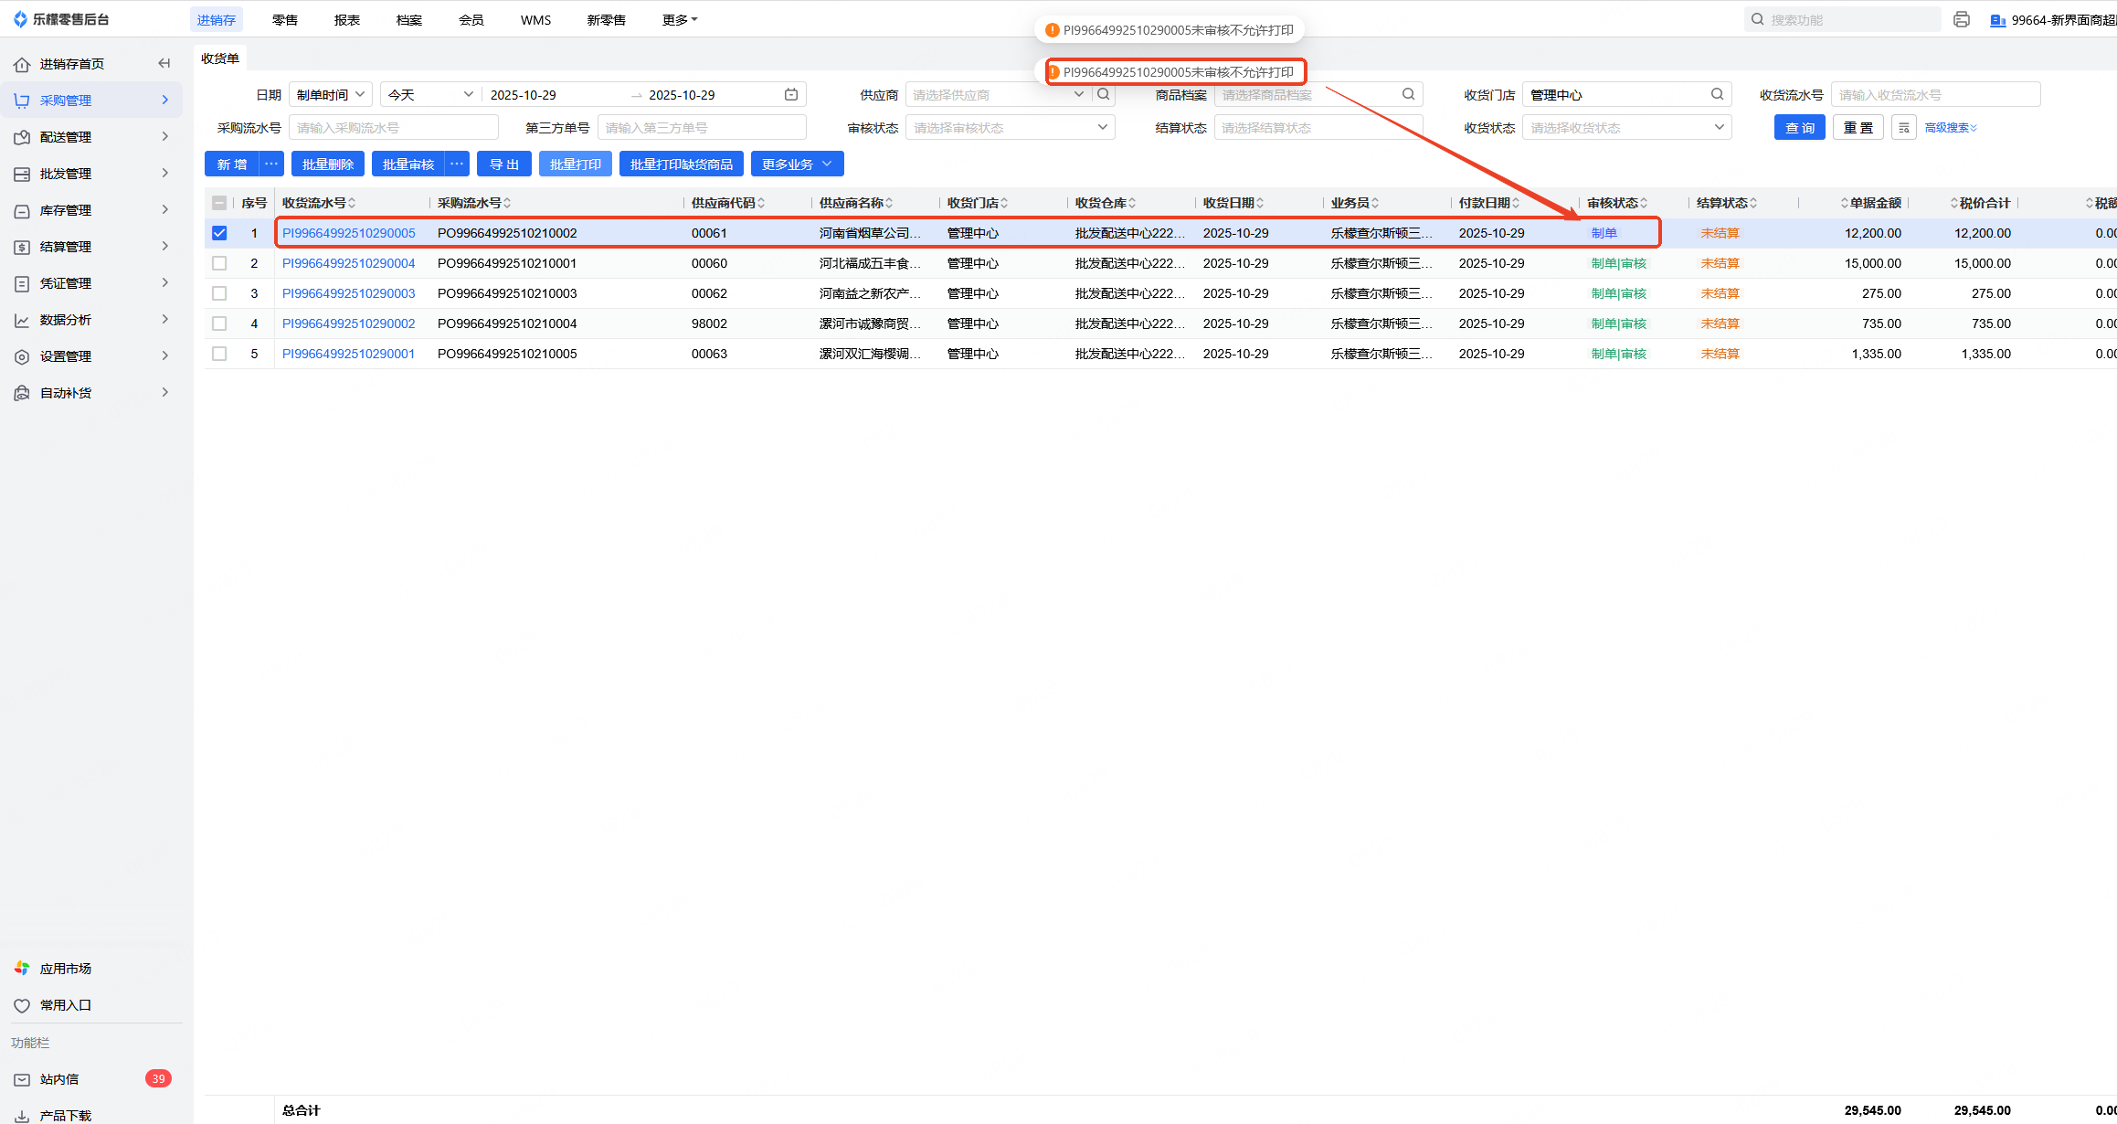This screenshot has width=2117, height=1124.
Task: Click the 采购流水号 input field
Action: (x=393, y=128)
